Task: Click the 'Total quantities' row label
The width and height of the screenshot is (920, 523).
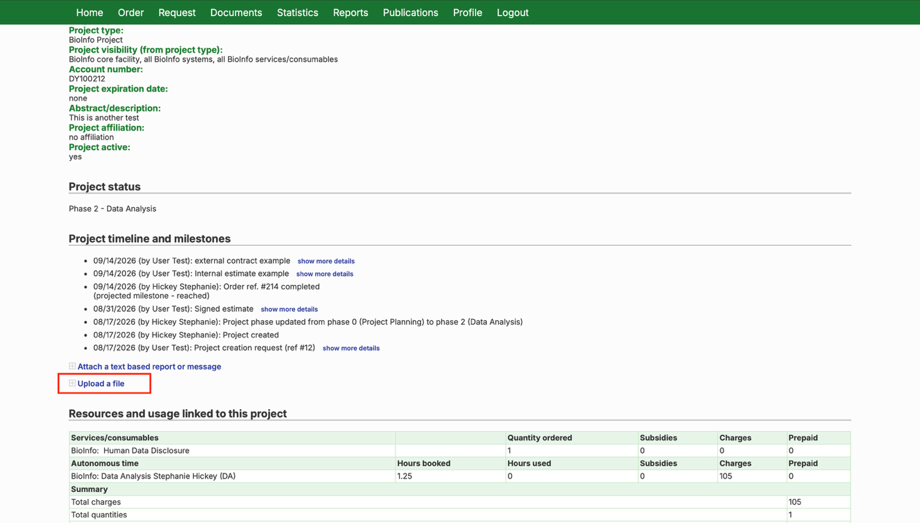Action: pos(99,515)
